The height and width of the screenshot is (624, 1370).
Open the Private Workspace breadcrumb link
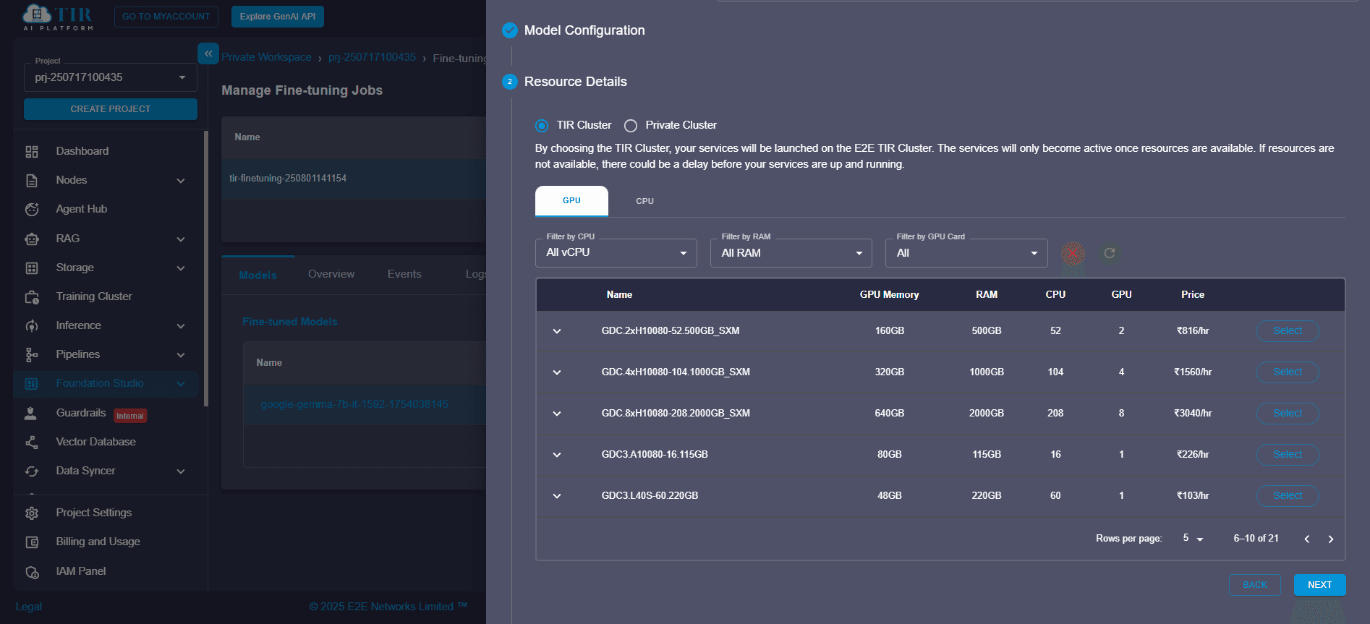pyautogui.click(x=266, y=58)
